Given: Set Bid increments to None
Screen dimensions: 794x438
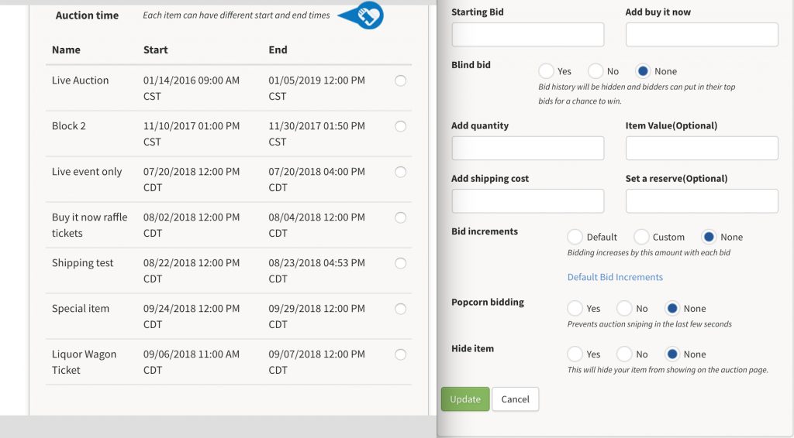Looking at the screenshot, I should click(709, 237).
